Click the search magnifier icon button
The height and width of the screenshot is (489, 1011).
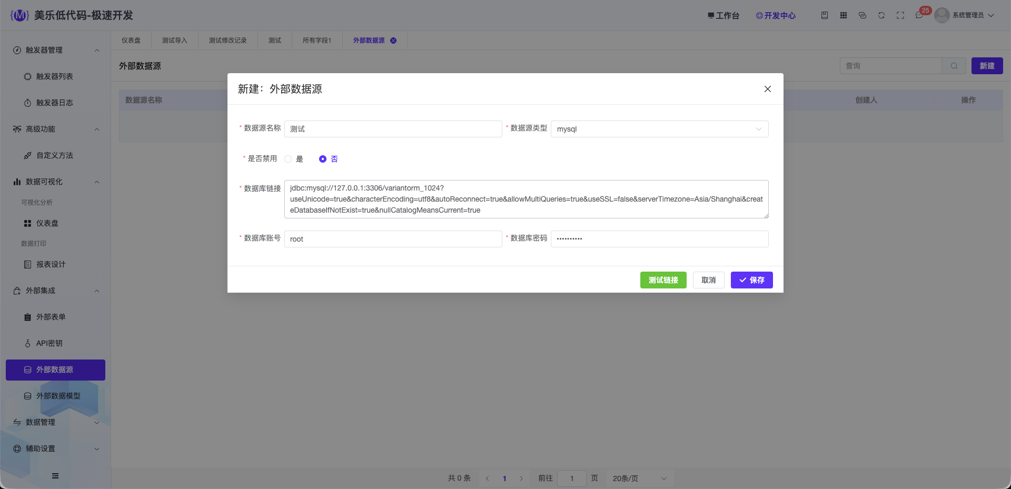(954, 66)
